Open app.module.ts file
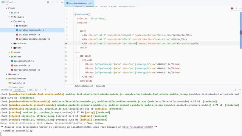This screenshot has height=136, width=242. [x=22, y=65]
